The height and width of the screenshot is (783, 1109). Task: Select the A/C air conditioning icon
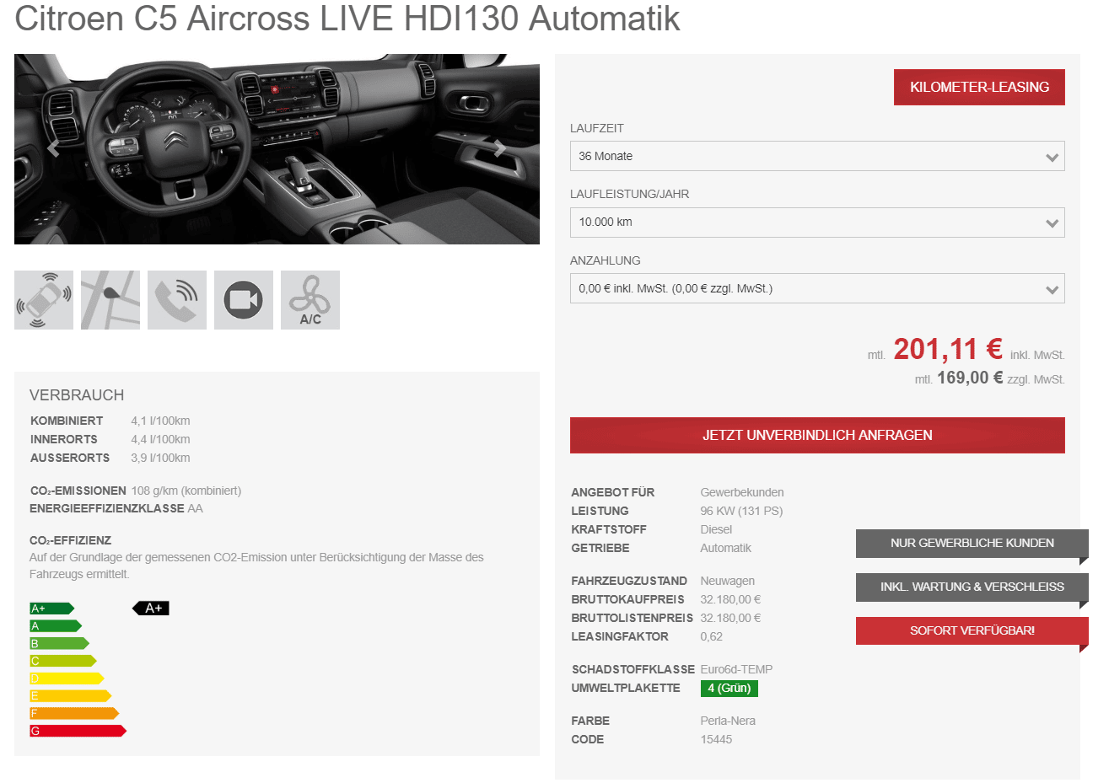[310, 300]
